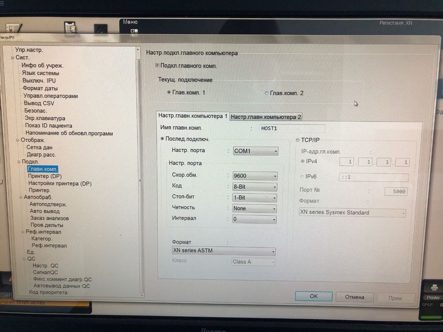Click the Отмена button
443x332 pixels.
(354, 297)
